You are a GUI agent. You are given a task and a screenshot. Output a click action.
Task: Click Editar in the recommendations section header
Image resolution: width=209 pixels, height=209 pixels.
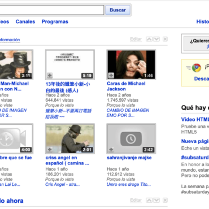136,39
